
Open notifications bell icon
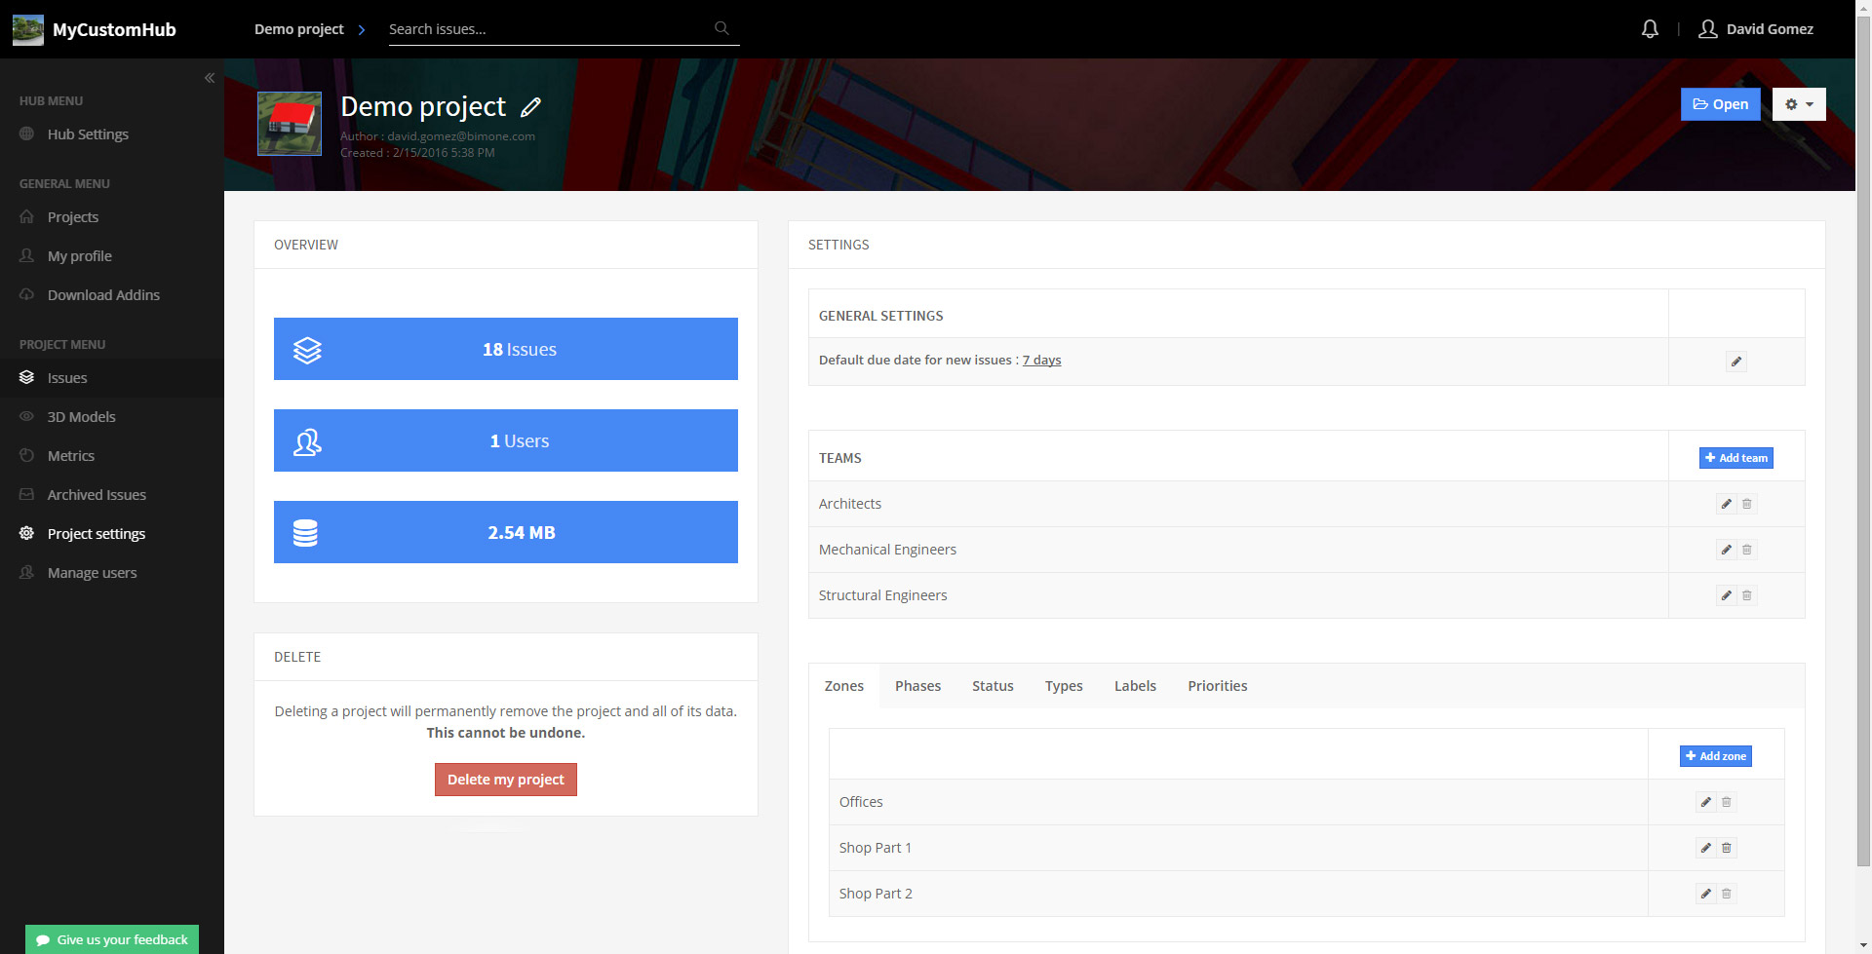(1650, 29)
